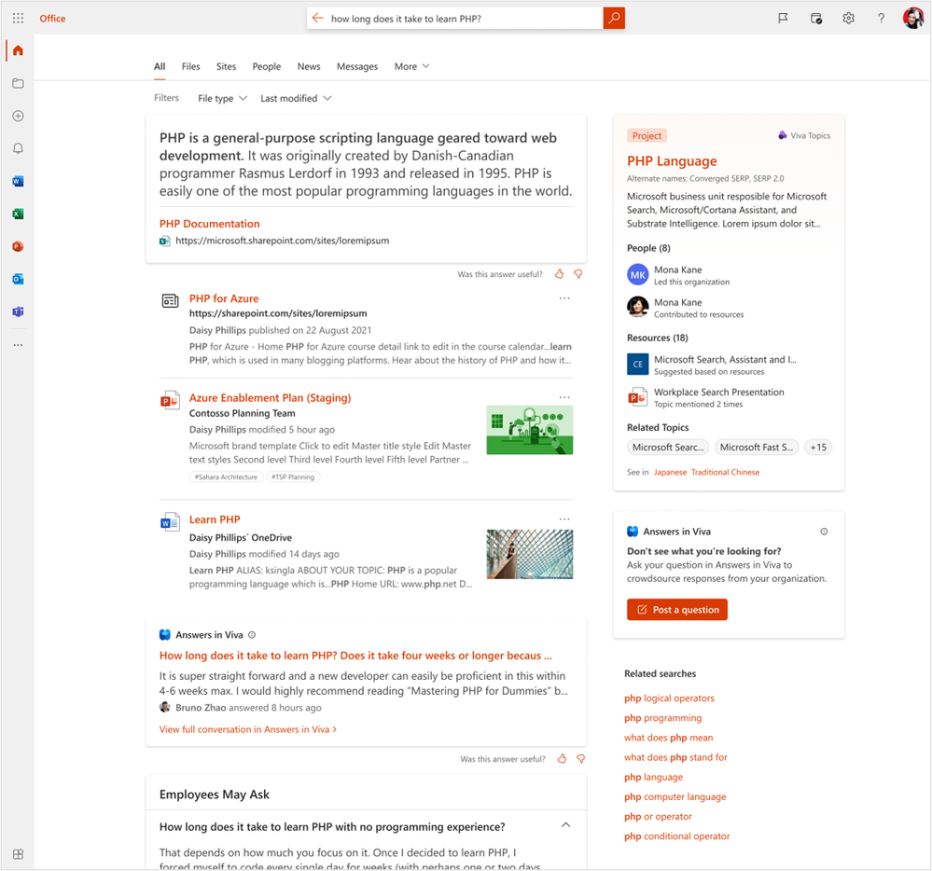
Task: Launch Teams from the sidebar
Action: pyautogui.click(x=18, y=311)
